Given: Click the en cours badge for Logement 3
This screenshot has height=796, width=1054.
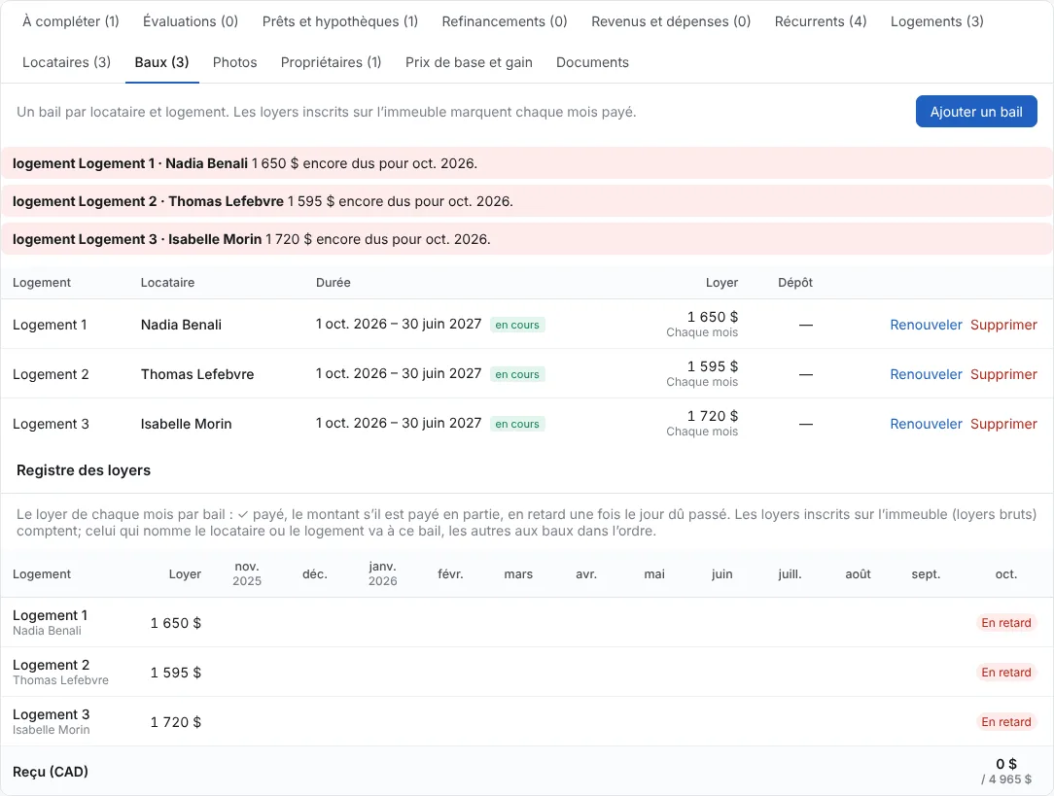Looking at the screenshot, I should 517,424.
